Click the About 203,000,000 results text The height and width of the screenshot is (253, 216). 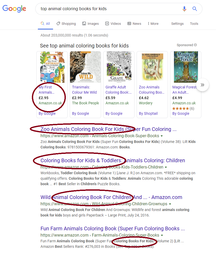click(74, 35)
